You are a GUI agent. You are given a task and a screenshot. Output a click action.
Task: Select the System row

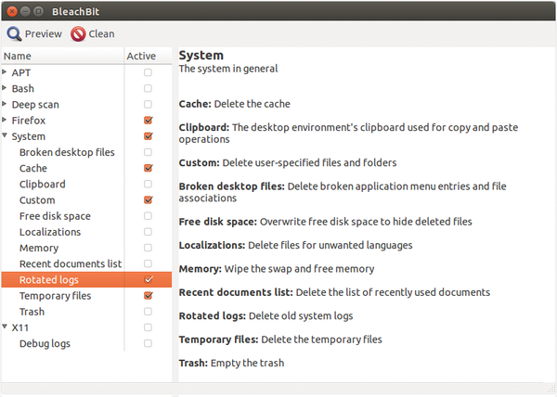pos(86,136)
